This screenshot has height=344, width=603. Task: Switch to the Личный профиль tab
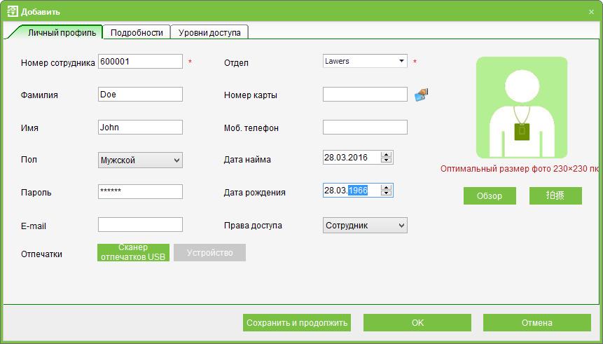pos(62,33)
